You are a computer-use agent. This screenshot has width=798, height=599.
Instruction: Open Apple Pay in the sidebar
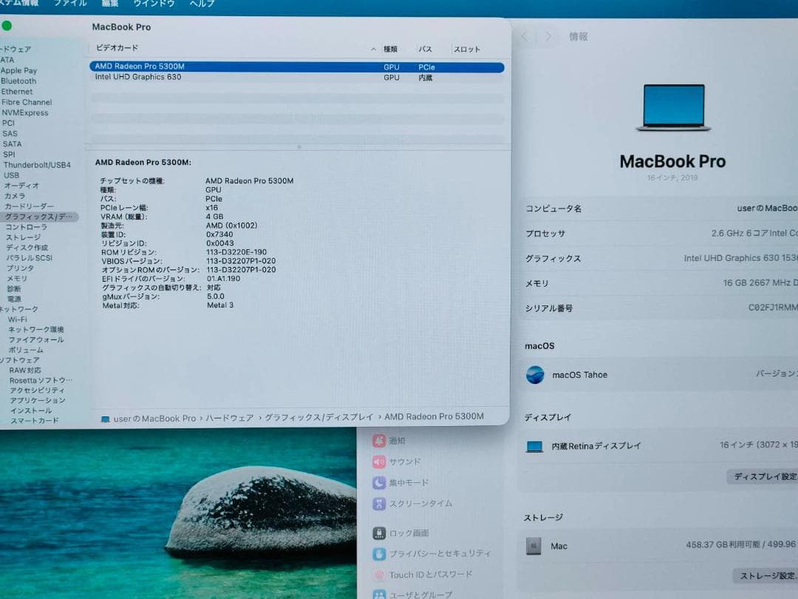coord(18,70)
